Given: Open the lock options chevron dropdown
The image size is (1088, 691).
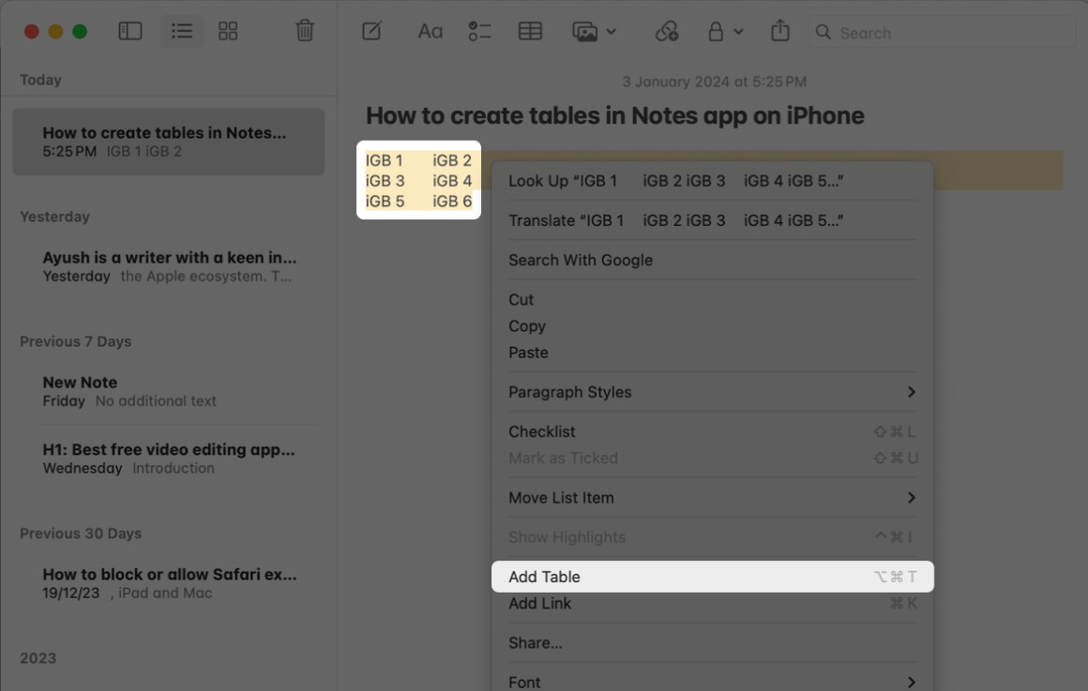Looking at the screenshot, I should click(737, 31).
